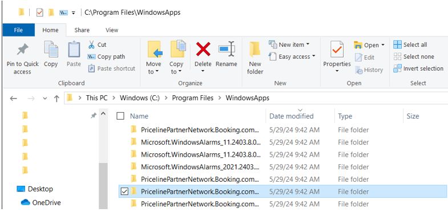Toggle select-all checkbox in header

click(120, 116)
